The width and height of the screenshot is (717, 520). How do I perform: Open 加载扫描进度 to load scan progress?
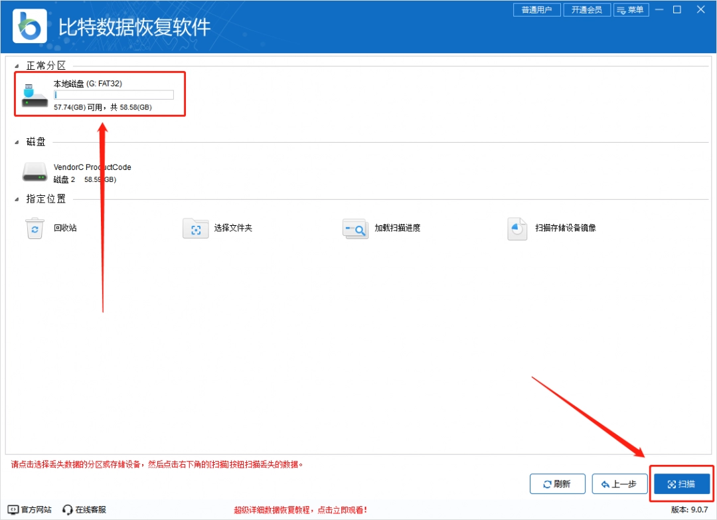click(355, 228)
